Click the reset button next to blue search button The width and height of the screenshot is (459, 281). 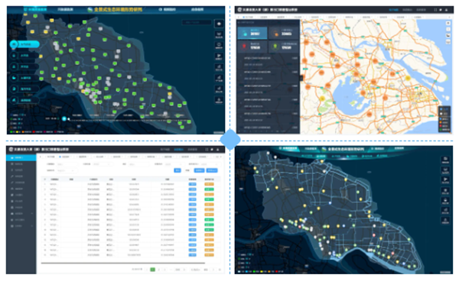[x=187, y=170]
